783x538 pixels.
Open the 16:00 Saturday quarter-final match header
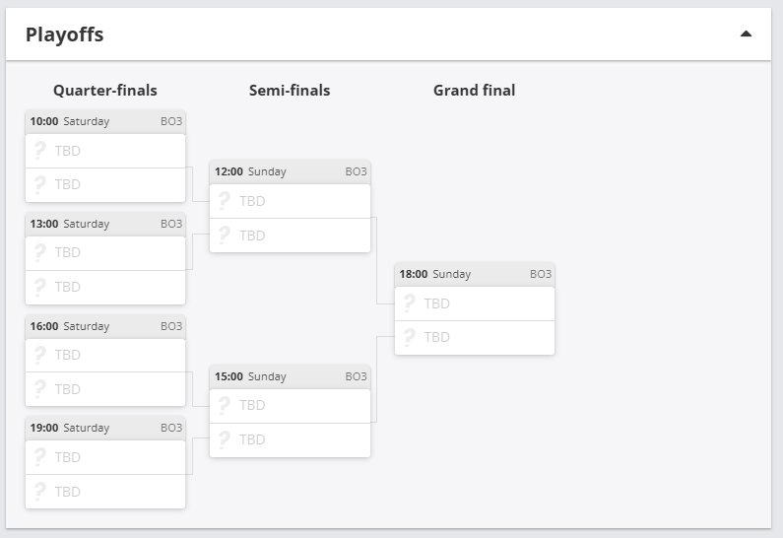click(105, 326)
